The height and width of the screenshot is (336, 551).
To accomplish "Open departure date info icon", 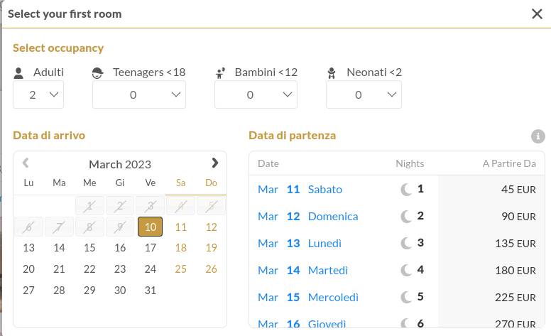I will click(x=538, y=136).
